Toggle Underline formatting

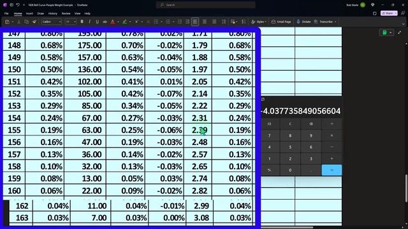97,22
